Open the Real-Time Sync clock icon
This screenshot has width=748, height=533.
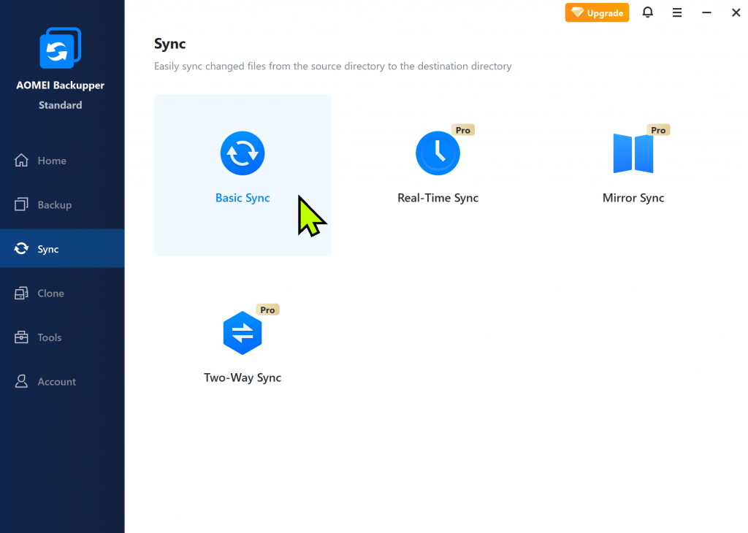click(438, 153)
